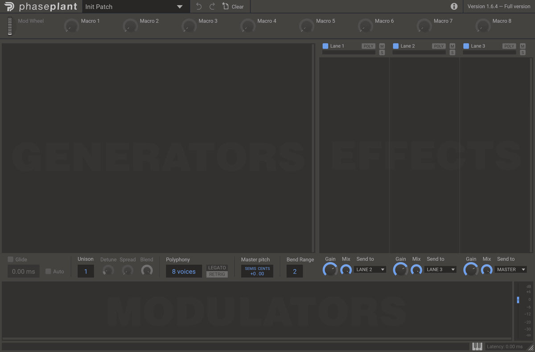This screenshot has height=352, width=535.
Task: Click the redo arrow icon
Action: pos(212,7)
